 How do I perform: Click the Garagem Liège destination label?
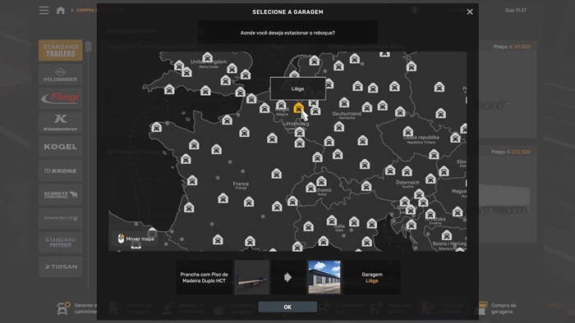click(x=372, y=278)
